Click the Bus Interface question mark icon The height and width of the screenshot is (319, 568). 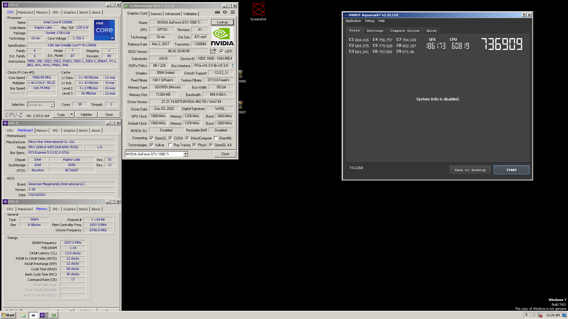click(x=233, y=66)
